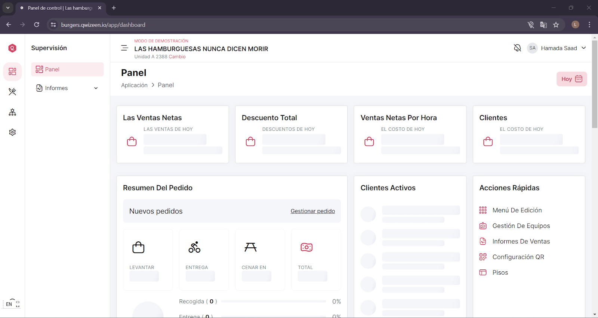Click the Resumen Del Pedido heading
The width and height of the screenshot is (598, 318).
tap(158, 188)
